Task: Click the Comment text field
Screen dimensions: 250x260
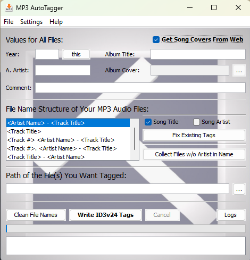Action: click(140, 88)
